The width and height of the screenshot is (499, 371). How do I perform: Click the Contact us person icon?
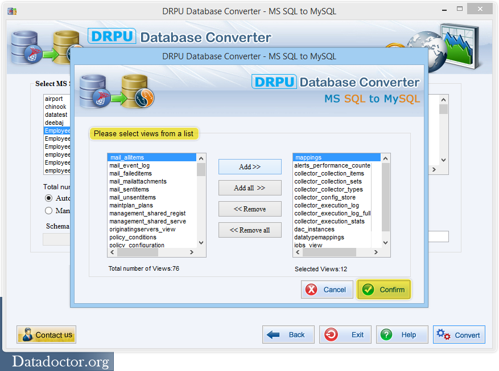pos(27,335)
